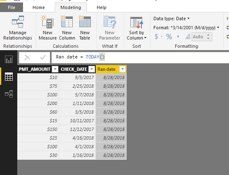Switch to Relationships model view in sidebar
This screenshot has height=175, width=229.
[x=9, y=94]
